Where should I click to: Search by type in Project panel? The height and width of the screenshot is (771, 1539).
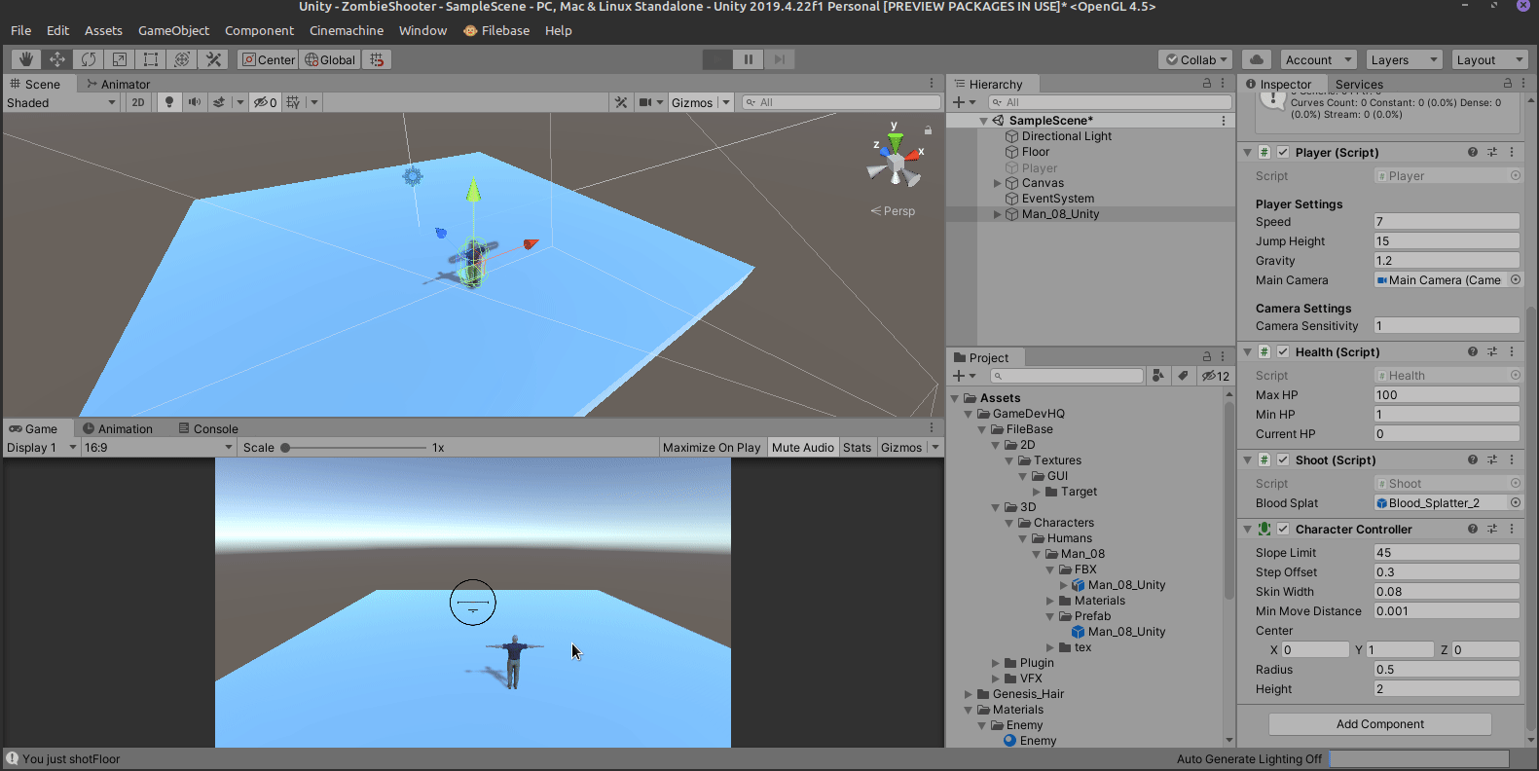pyautogui.click(x=1157, y=376)
